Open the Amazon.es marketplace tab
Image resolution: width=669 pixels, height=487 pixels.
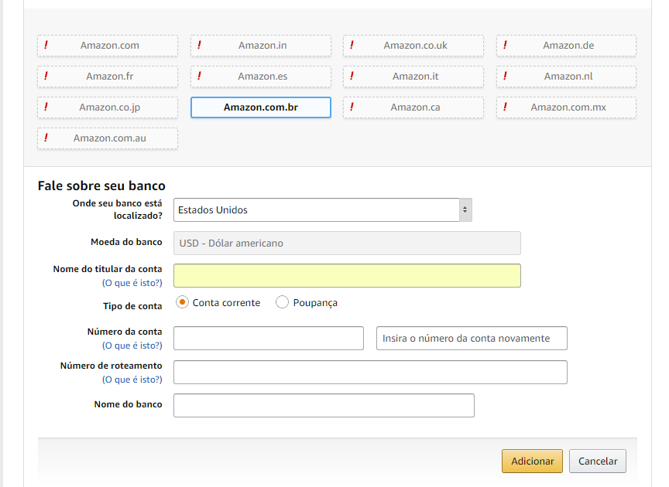click(261, 77)
